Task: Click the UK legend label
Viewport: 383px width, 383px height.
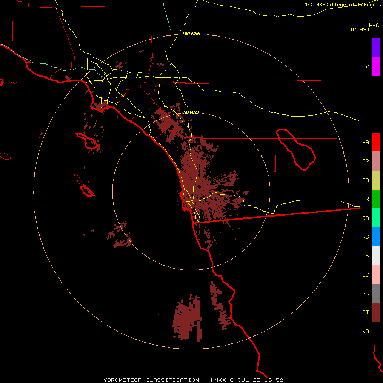Action: coord(365,67)
